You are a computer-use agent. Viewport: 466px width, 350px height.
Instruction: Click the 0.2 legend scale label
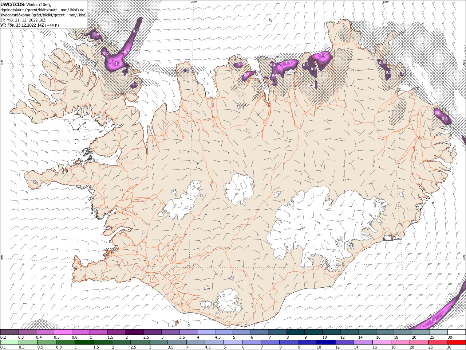pos(3,337)
